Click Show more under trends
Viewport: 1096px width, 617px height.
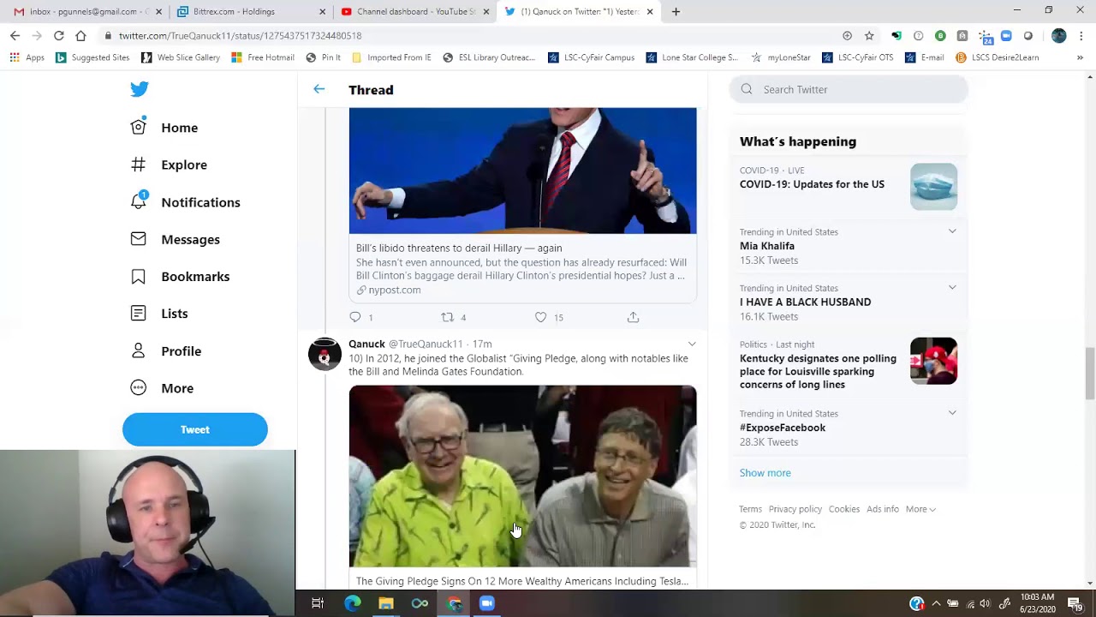[765, 473]
